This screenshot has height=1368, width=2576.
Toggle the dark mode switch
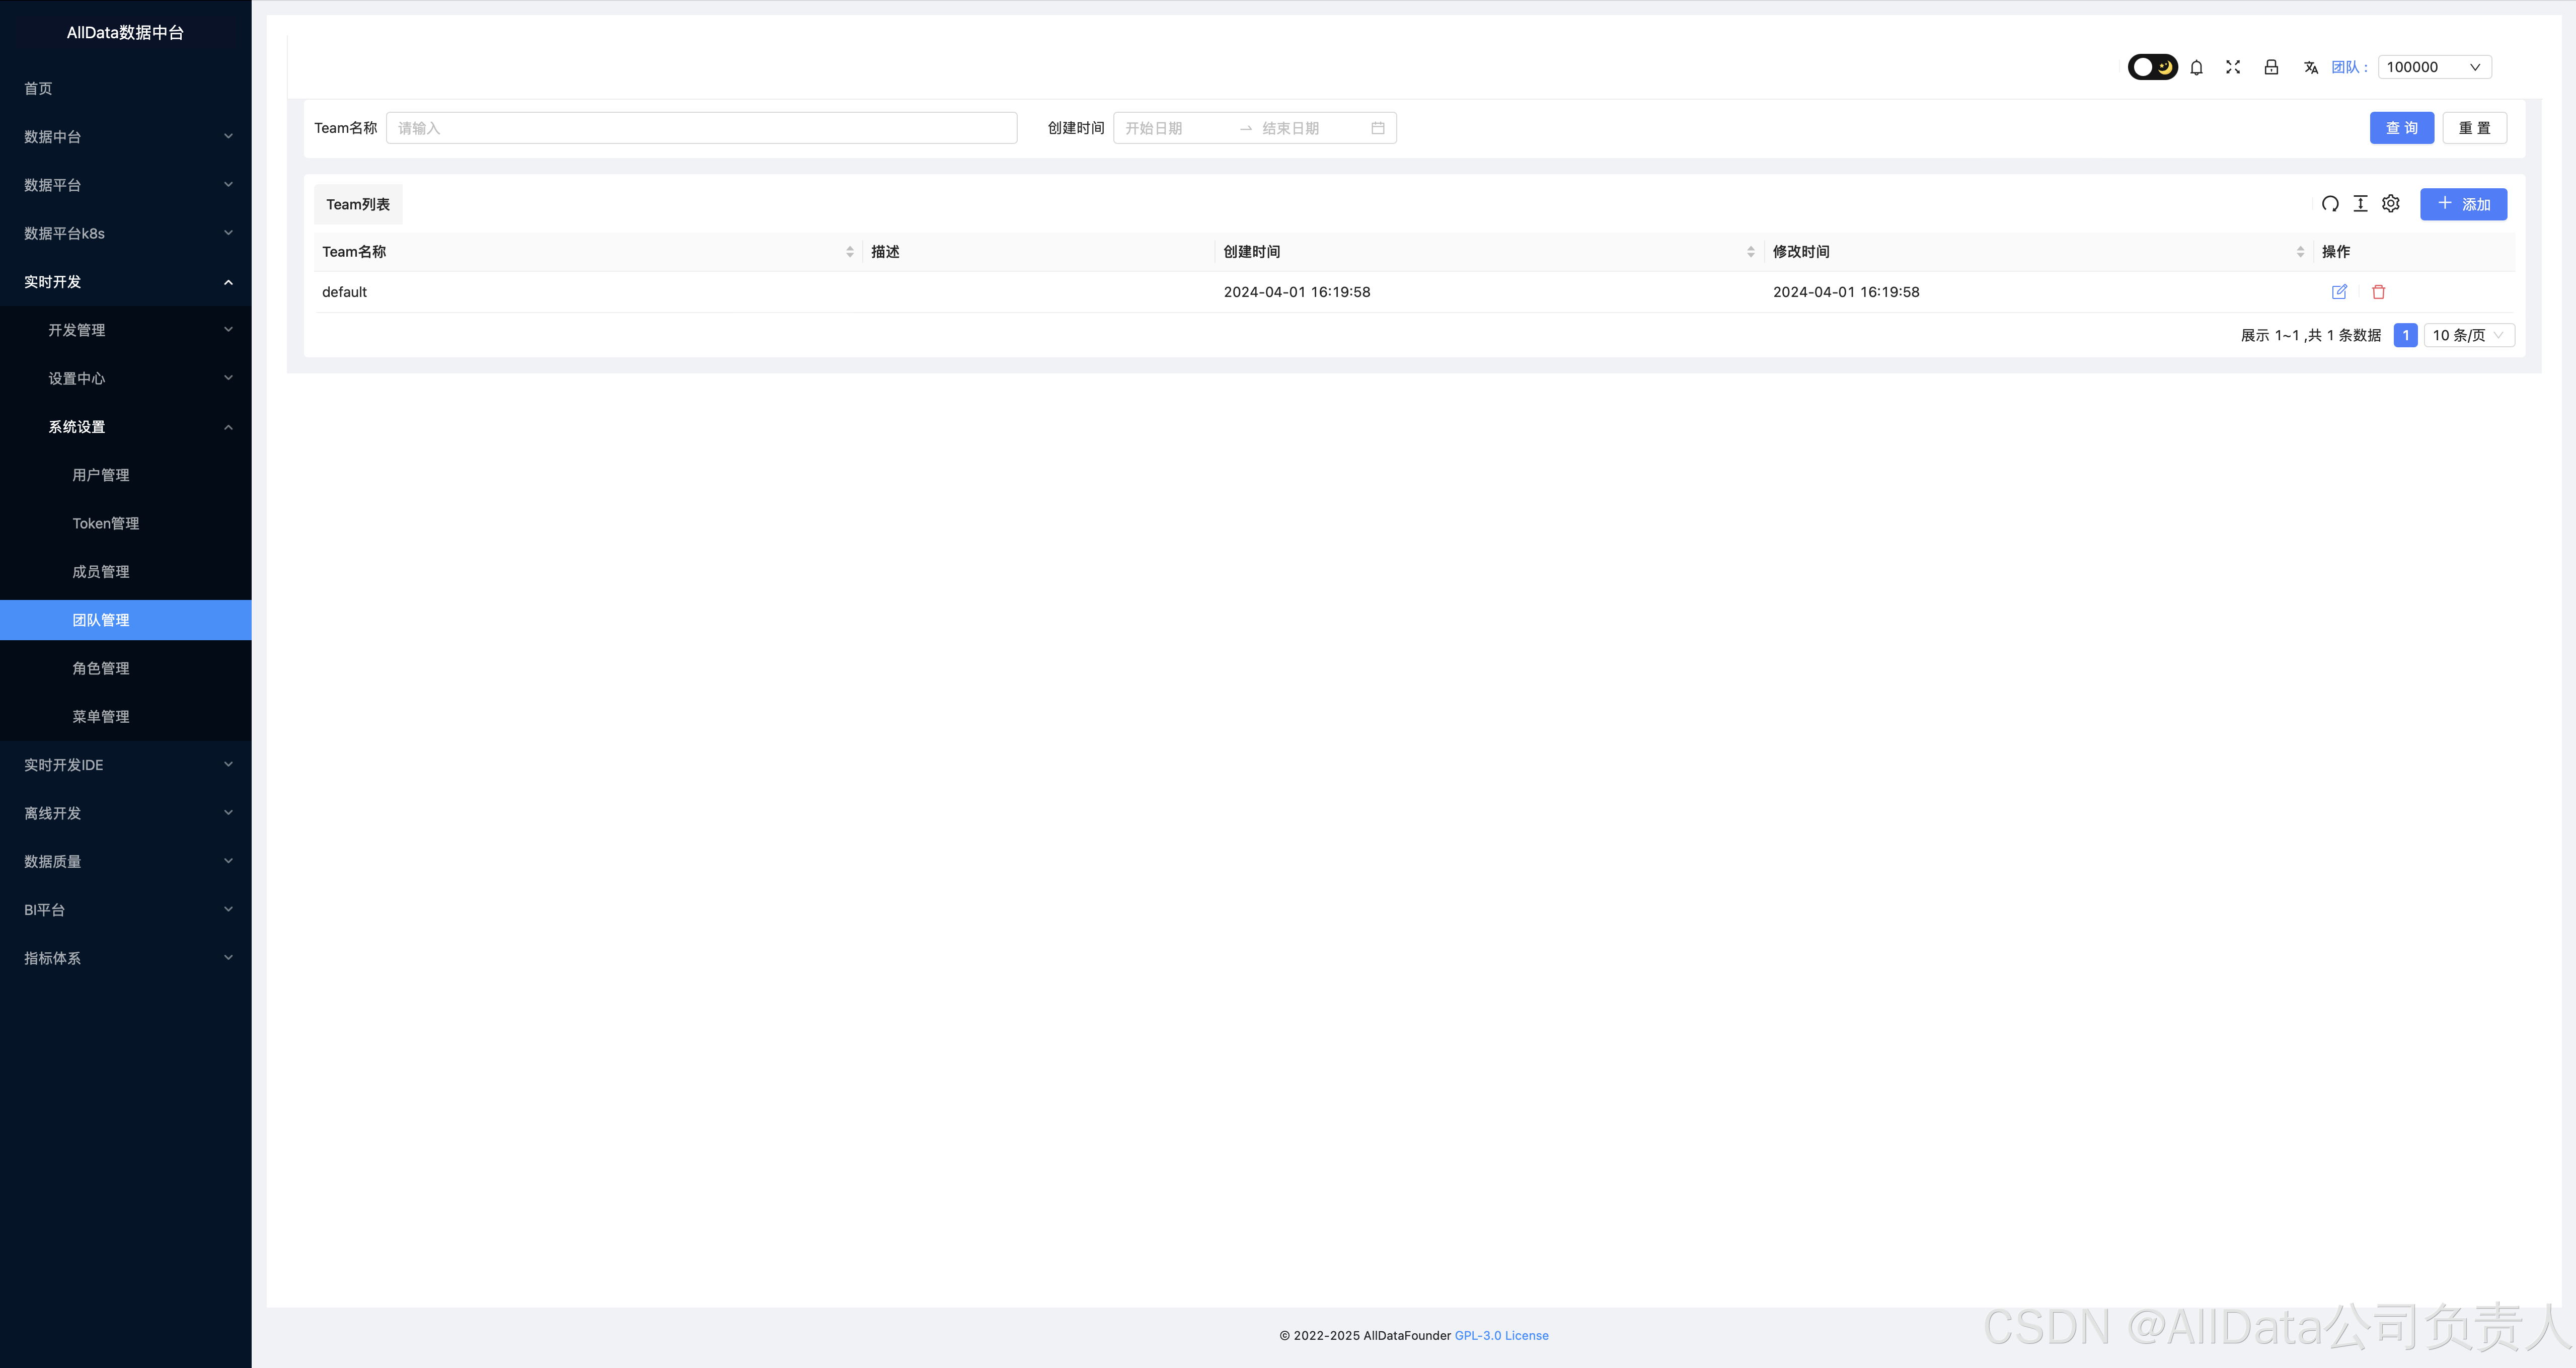pyautogui.click(x=2152, y=67)
